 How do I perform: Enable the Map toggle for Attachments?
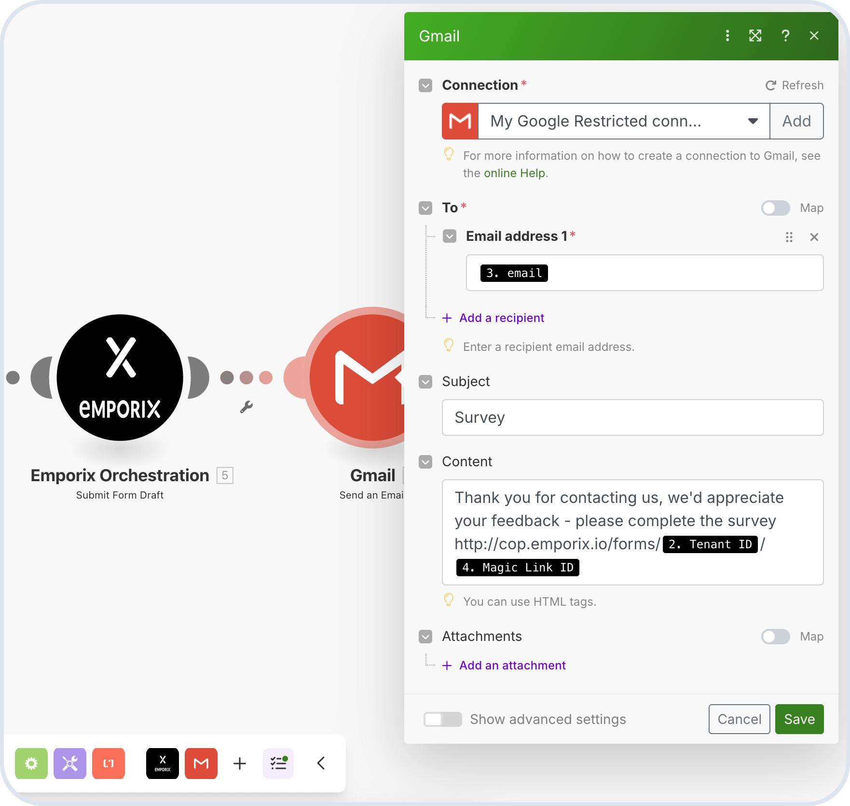point(775,637)
